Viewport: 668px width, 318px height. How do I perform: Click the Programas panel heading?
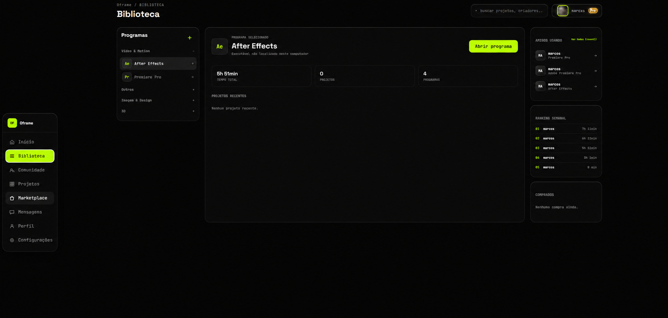(134, 35)
